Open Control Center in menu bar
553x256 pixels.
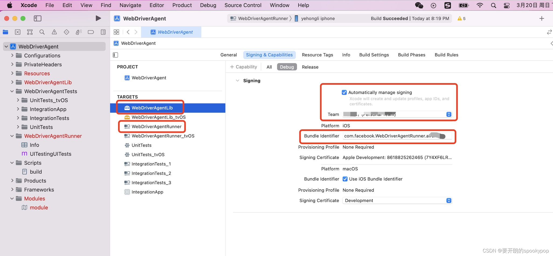click(507, 5)
